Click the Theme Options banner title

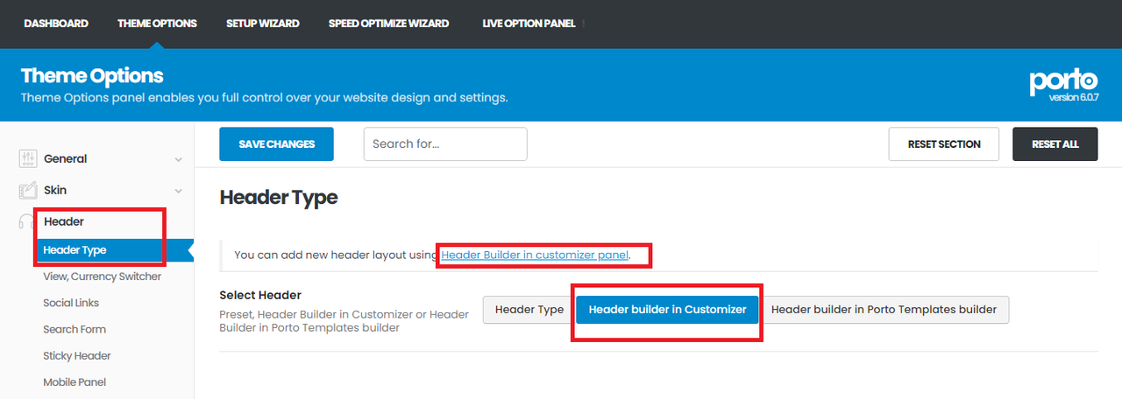click(x=92, y=75)
